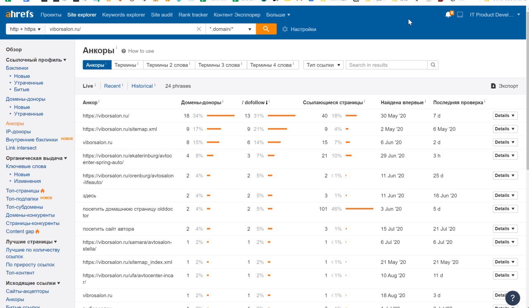Open Больше menu in top navigation

point(278,15)
